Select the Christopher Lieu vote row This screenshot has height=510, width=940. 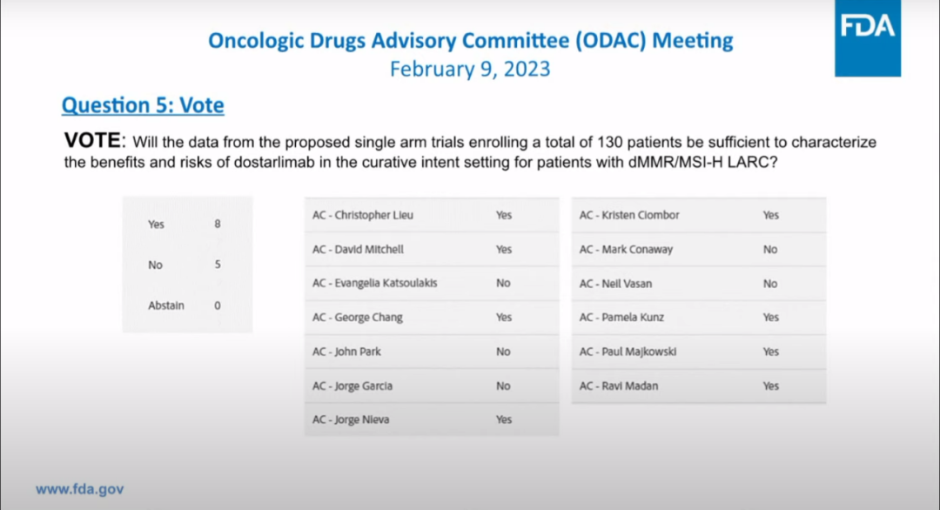tap(431, 215)
